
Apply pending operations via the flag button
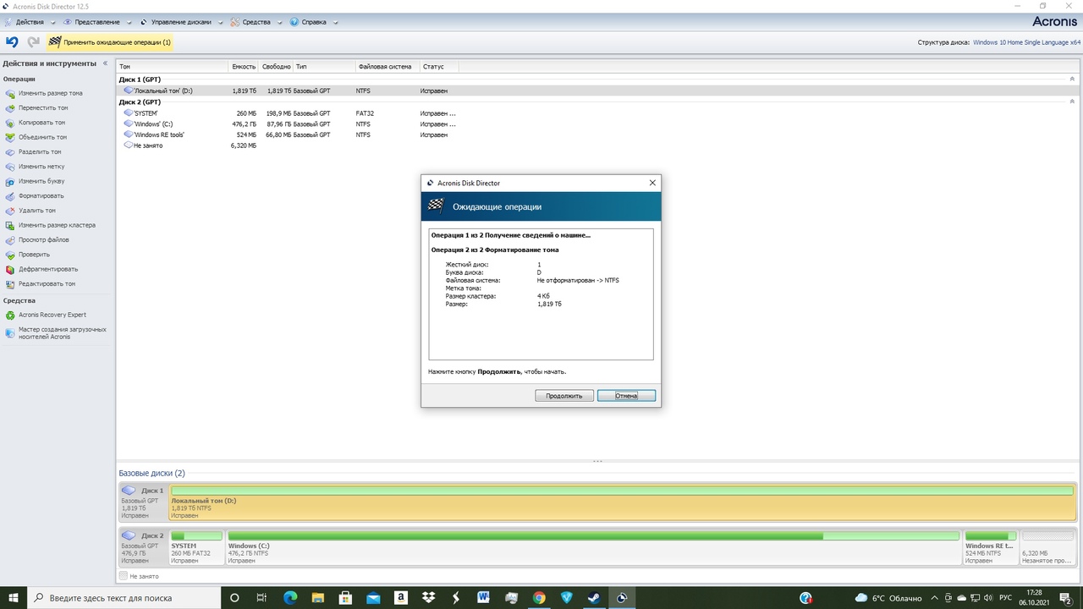[x=110, y=41]
